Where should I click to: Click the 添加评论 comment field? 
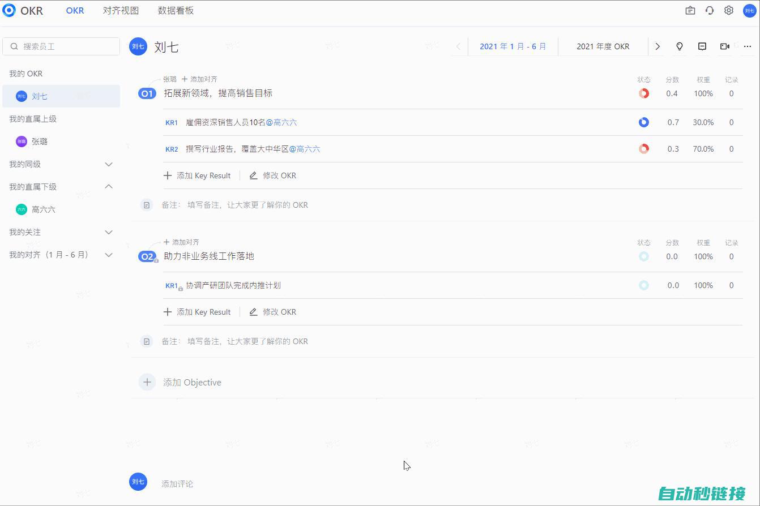[x=177, y=484]
